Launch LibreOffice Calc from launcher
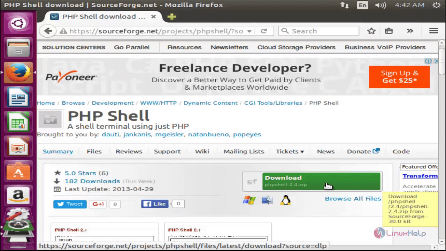The width and height of the screenshot is (446, 251). point(18,122)
